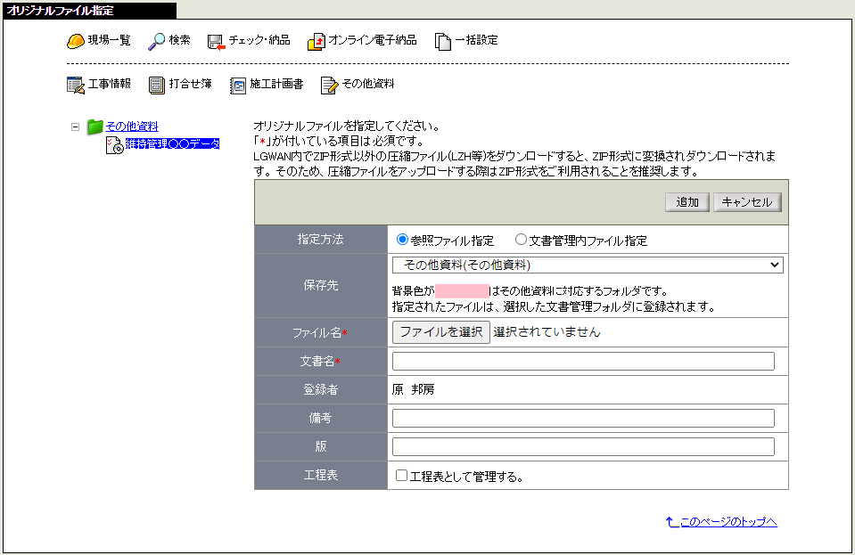Click the 打合せ簿 notebook icon
The image size is (855, 555).
[x=157, y=86]
